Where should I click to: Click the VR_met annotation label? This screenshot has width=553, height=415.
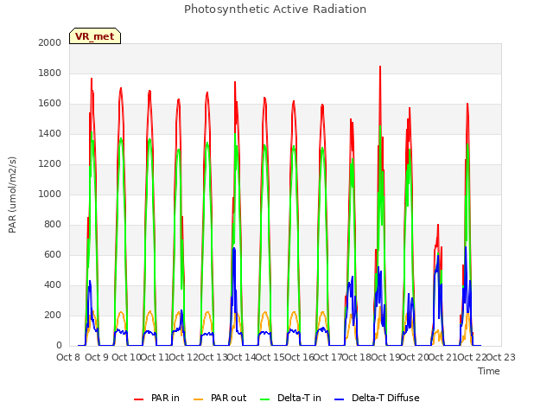95,36
